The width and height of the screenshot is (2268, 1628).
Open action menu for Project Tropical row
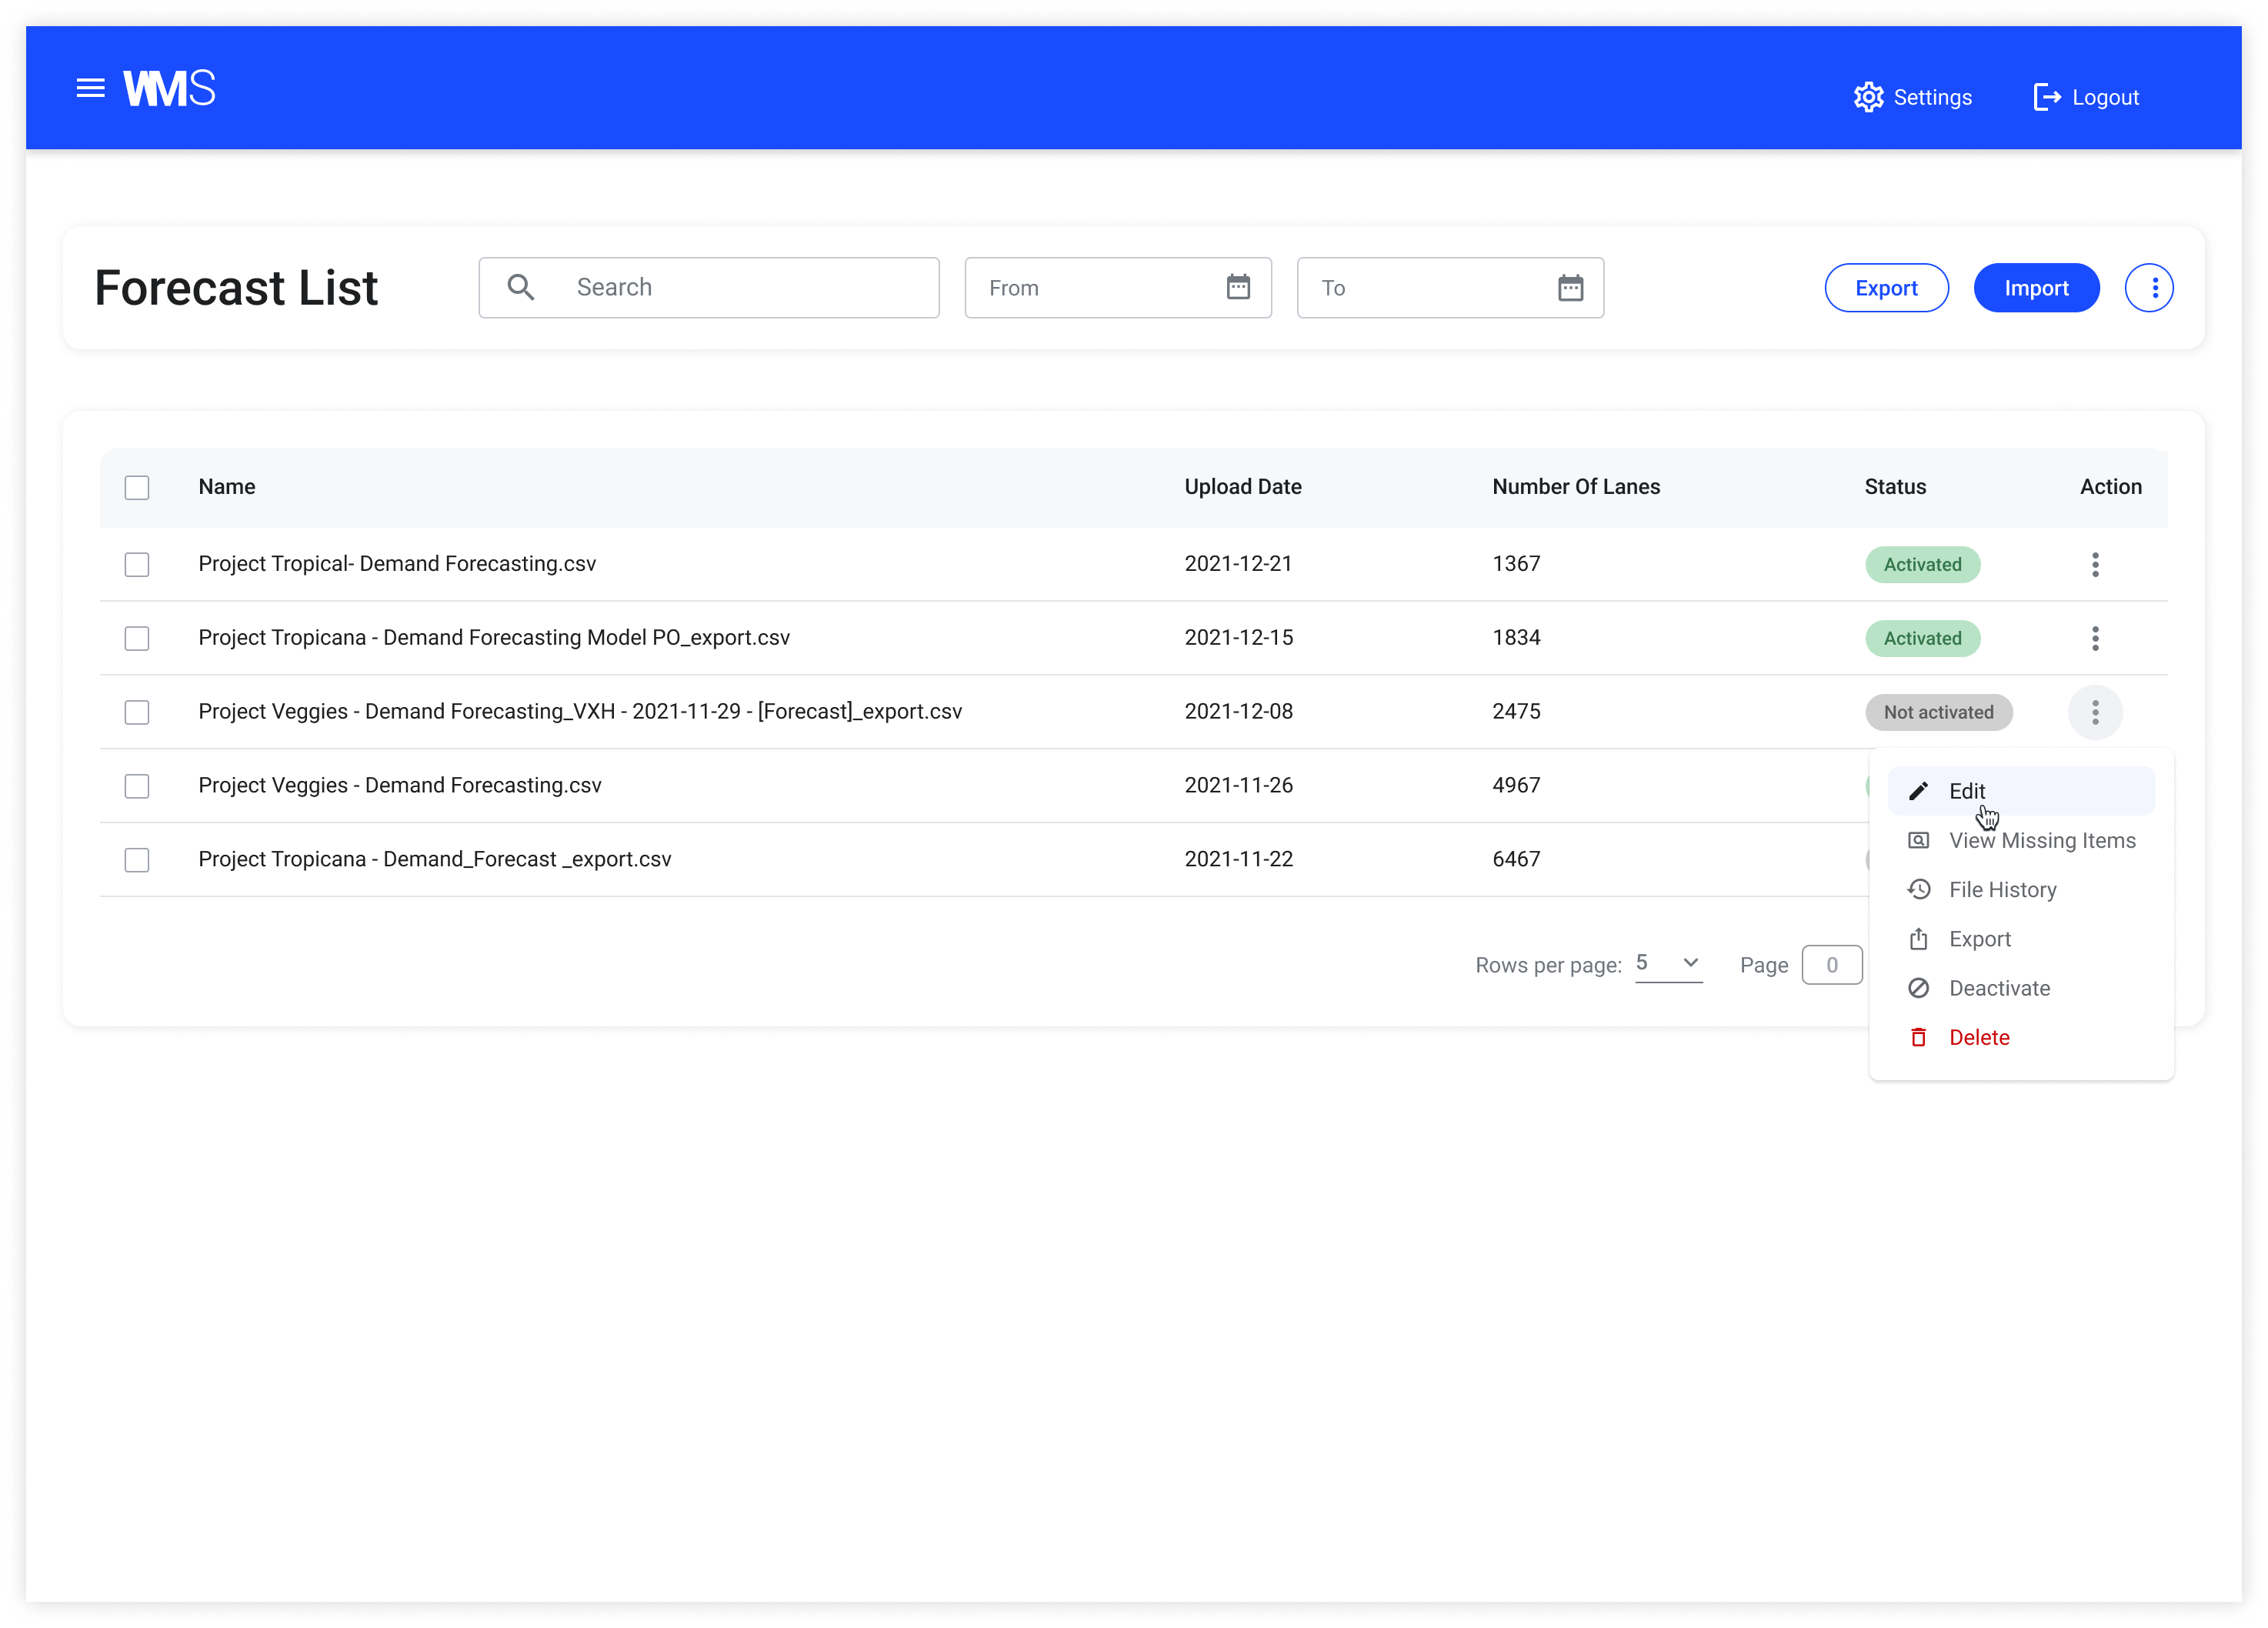(x=2095, y=565)
